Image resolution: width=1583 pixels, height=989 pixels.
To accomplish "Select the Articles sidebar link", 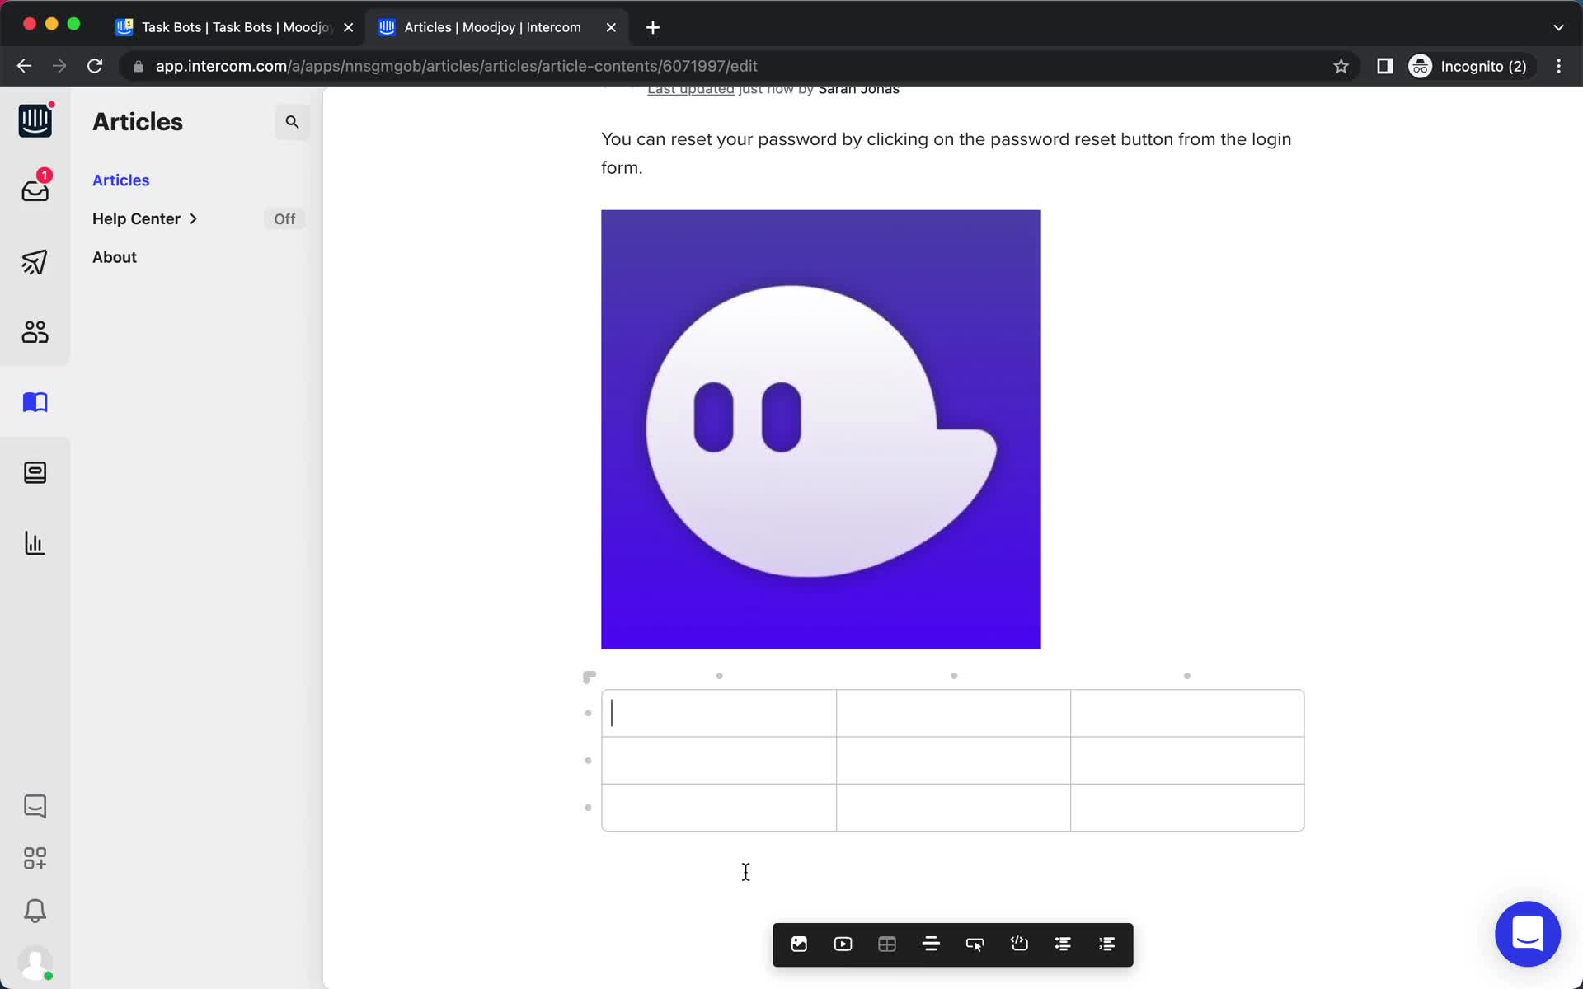I will point(120,180).
